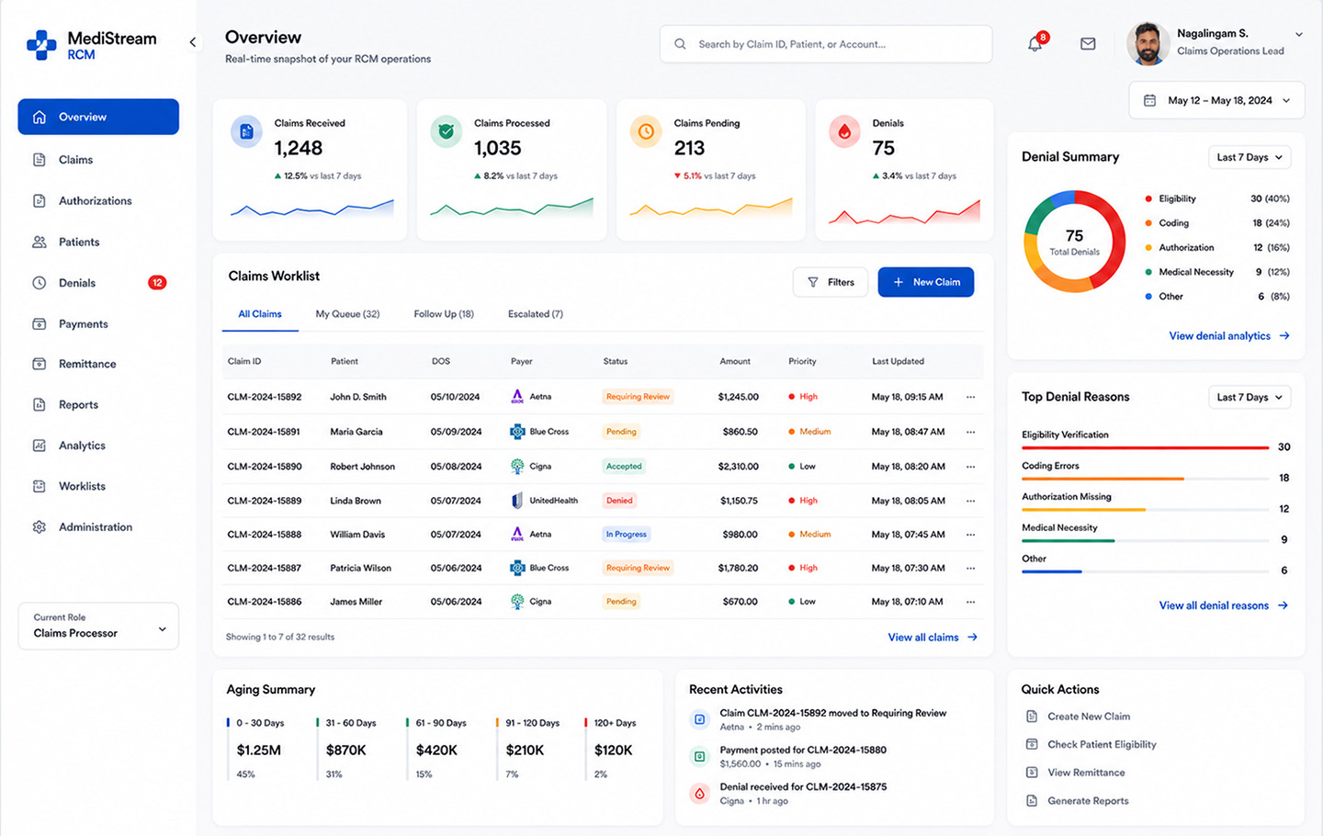
Task: Collapse the sidebar with the chevron
Action: pyautogui.click(x=193, y=42)
